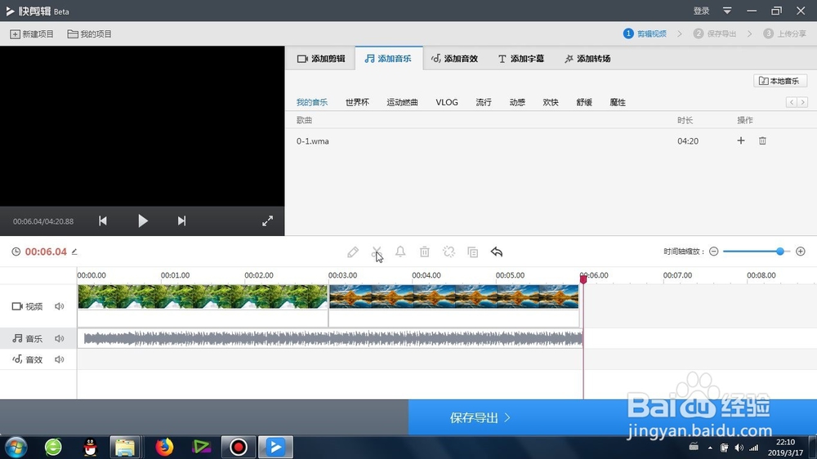Adjust the timeline zoom slider handle
817x459 pixels.
[x=780, y=252]
